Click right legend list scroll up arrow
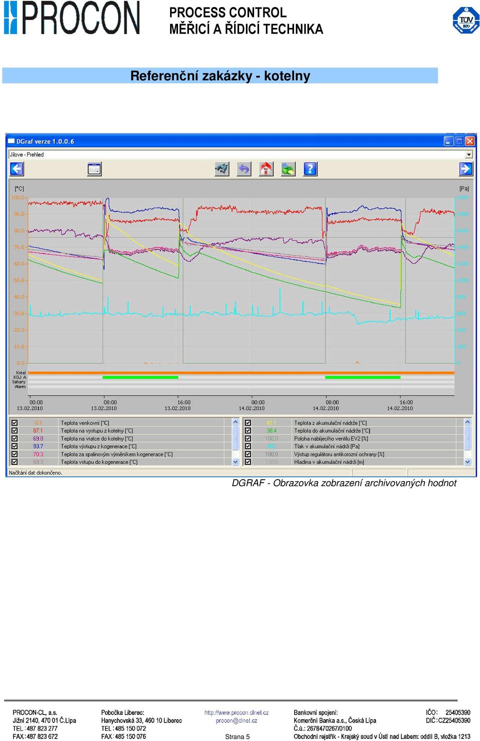Viewport: 480px width, 741px height. click(x=467, y=422)
